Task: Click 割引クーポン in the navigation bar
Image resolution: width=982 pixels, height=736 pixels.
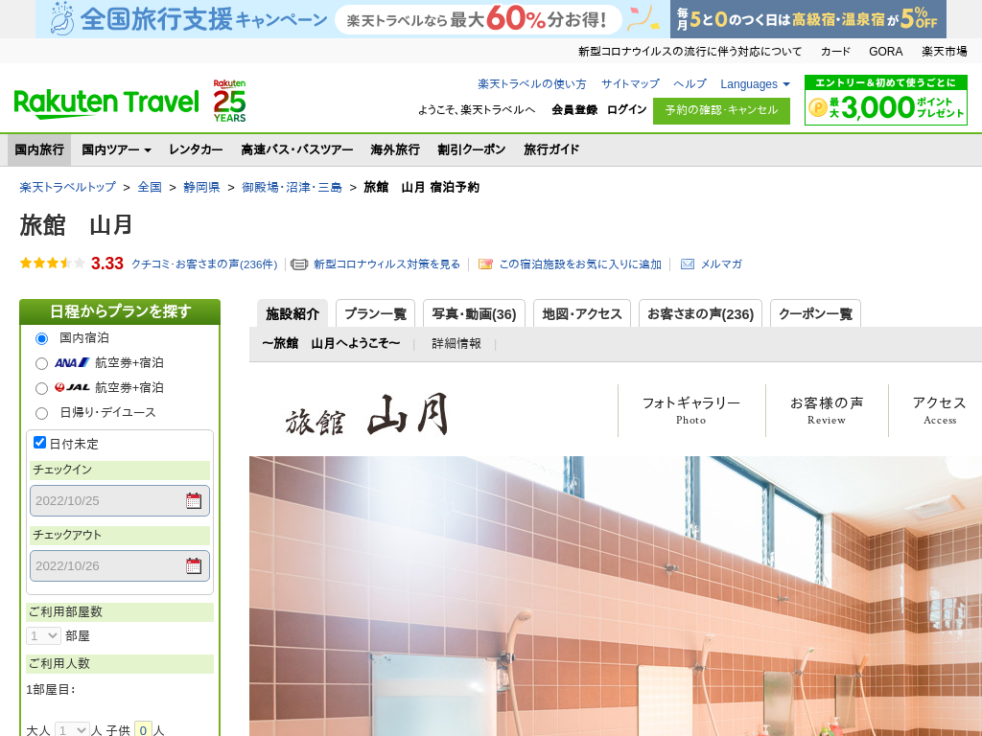Action: 472,149
